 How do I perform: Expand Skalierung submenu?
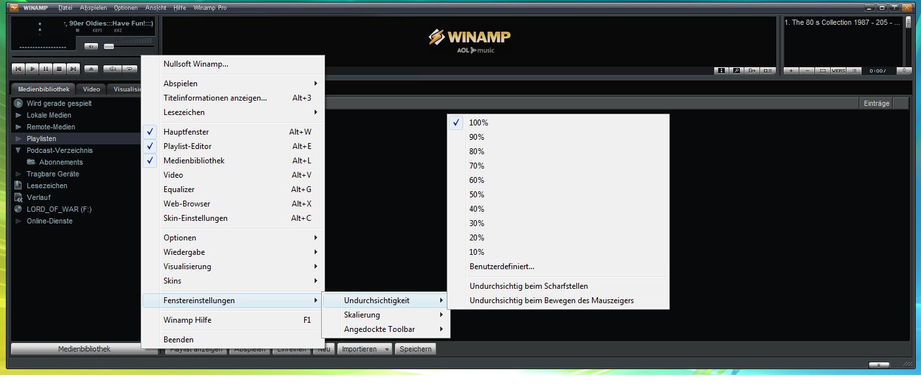click(386, 315)
